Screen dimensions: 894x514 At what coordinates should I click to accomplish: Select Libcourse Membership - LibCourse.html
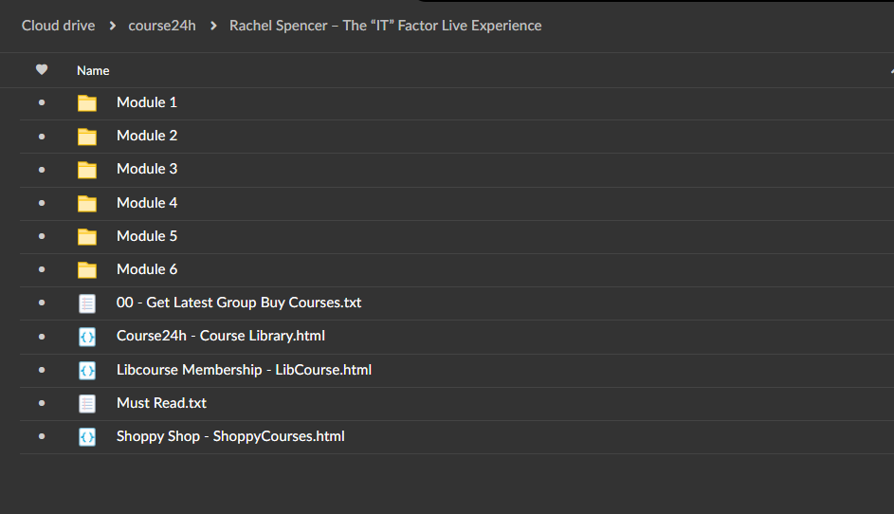(x=244, y=370)
